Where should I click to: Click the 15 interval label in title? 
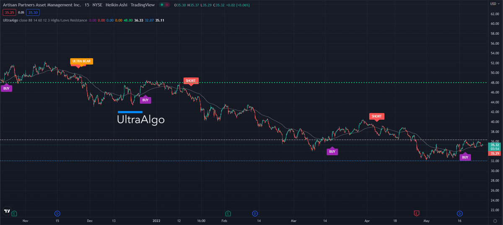[x=87, y=5]
